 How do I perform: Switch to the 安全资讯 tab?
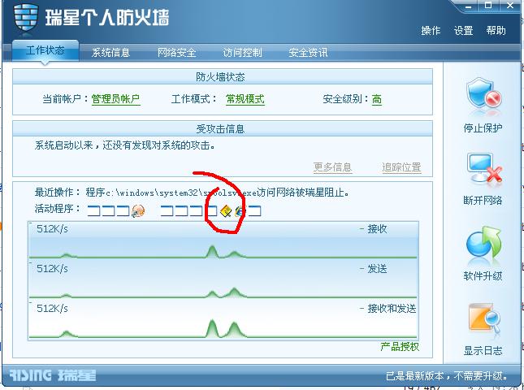pos(308,53)
